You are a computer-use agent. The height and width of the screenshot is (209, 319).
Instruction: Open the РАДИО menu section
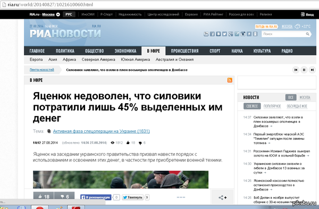(287, 51)
